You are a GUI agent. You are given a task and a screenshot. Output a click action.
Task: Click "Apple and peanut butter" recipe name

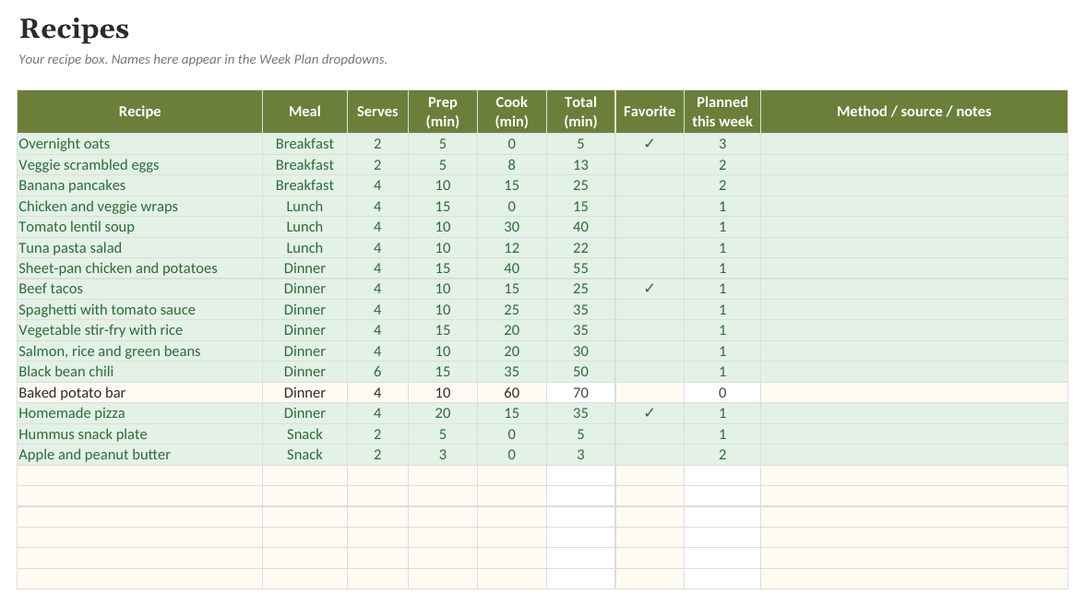pyautogui.click(x=140, y=455)
